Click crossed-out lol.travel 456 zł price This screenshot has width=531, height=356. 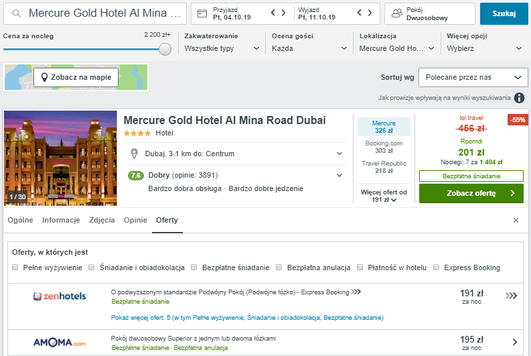[471, 129]
